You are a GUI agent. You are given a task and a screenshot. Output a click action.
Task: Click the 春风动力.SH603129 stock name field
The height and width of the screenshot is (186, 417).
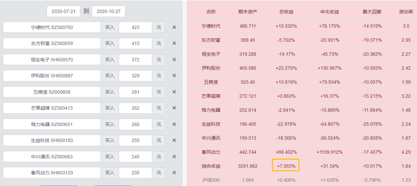click(x=52, y=173)
